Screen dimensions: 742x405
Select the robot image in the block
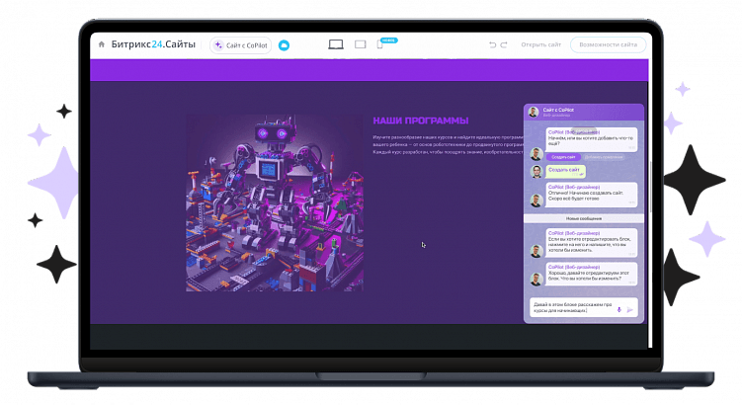pos(275,202)
